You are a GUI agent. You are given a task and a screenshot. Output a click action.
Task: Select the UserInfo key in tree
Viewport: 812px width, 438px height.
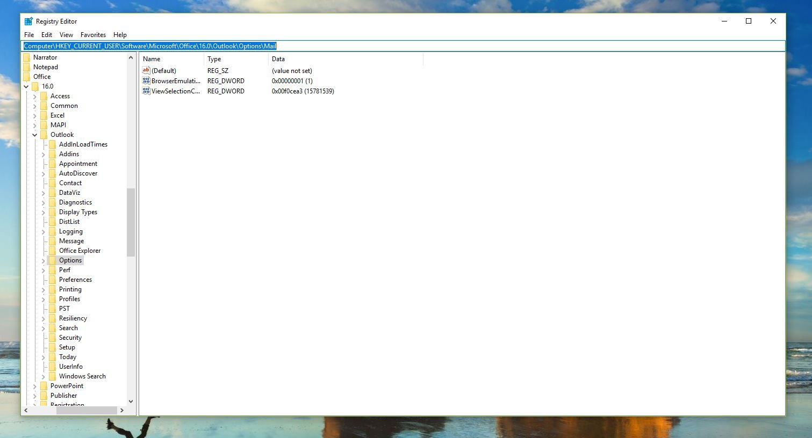tap(71, 367)
